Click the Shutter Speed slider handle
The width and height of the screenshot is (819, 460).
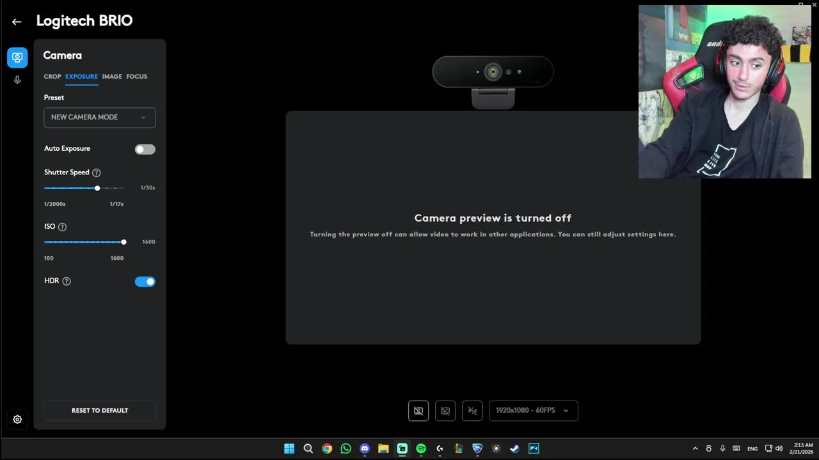(97, 188)
